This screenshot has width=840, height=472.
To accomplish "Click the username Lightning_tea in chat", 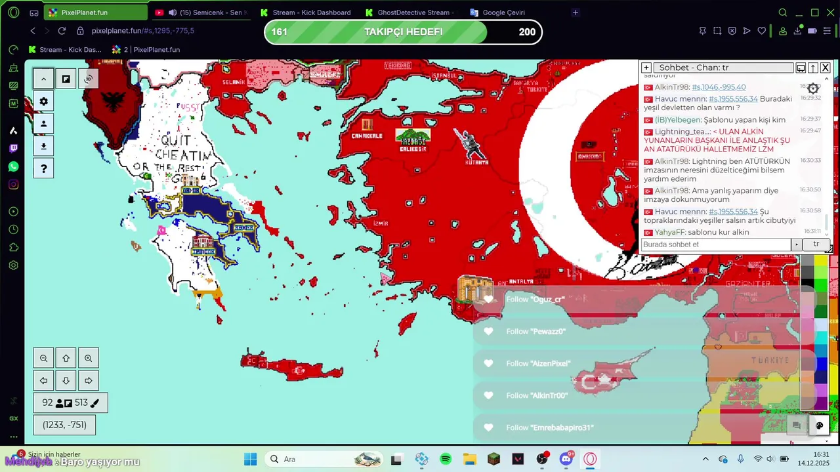I will (682, 132).
